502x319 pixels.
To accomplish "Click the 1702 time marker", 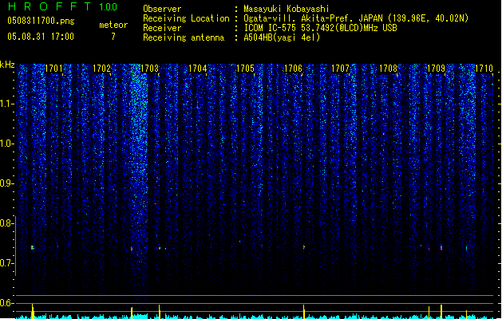I will pos(101,68).
